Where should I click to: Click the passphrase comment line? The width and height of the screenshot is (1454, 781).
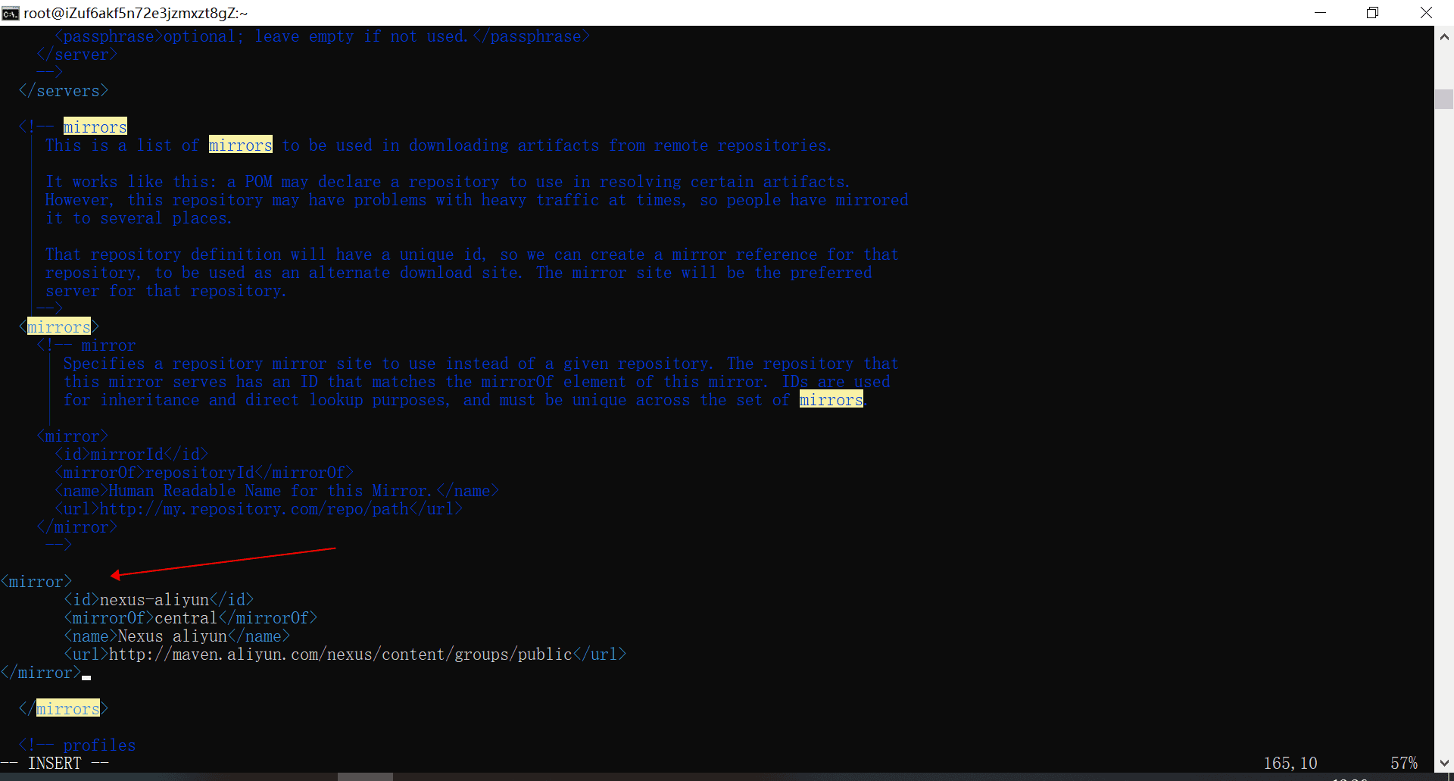pos(323,36)
